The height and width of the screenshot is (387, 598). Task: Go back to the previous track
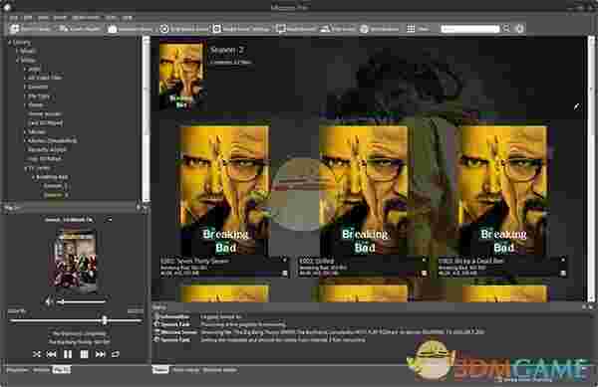[x=52, y=354]
